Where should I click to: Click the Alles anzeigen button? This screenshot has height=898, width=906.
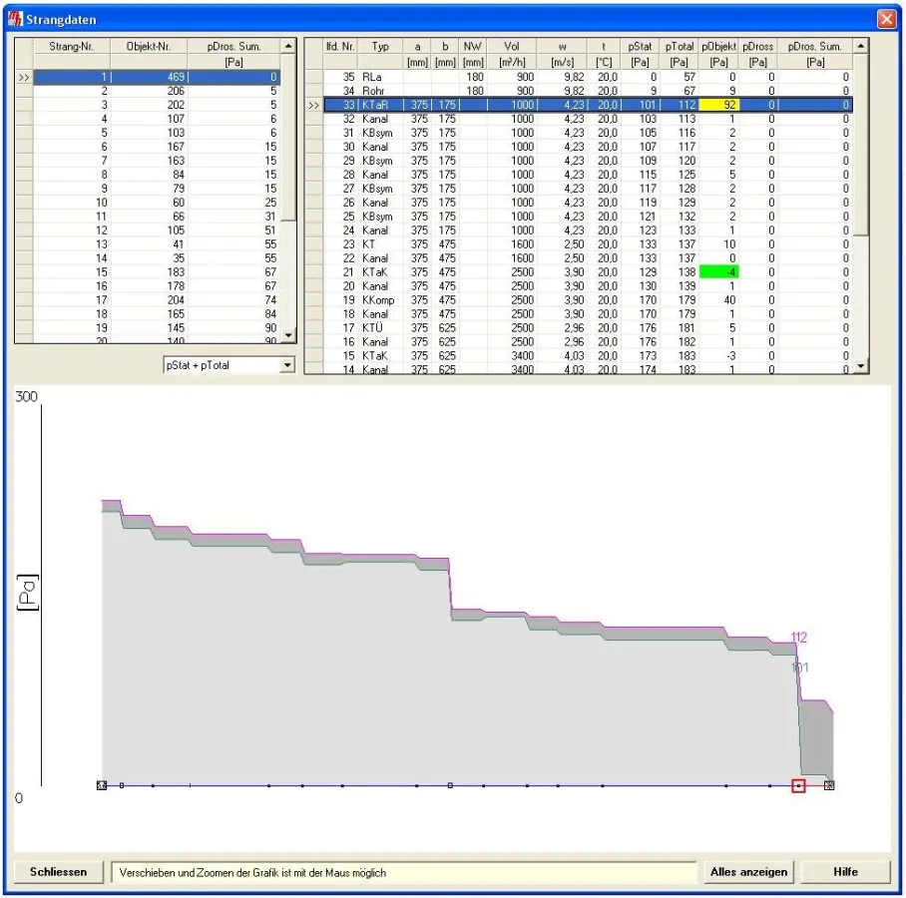748,871
